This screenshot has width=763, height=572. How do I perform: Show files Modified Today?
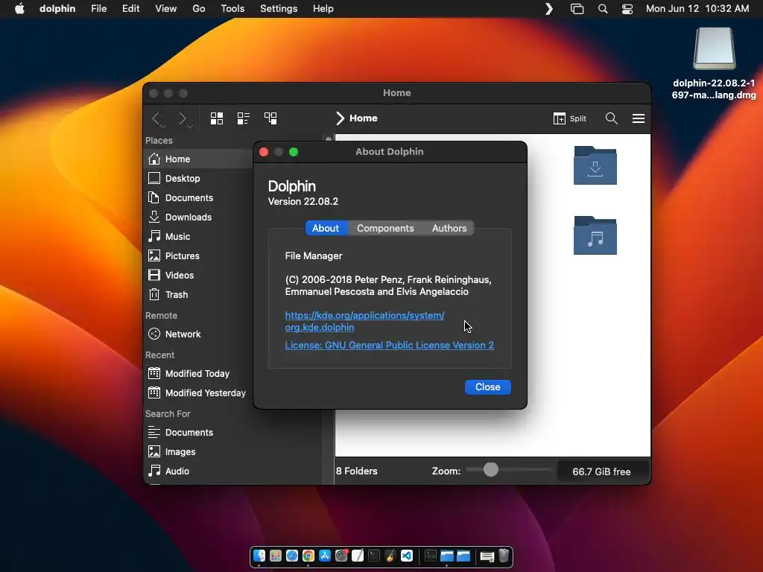point(198,374)
